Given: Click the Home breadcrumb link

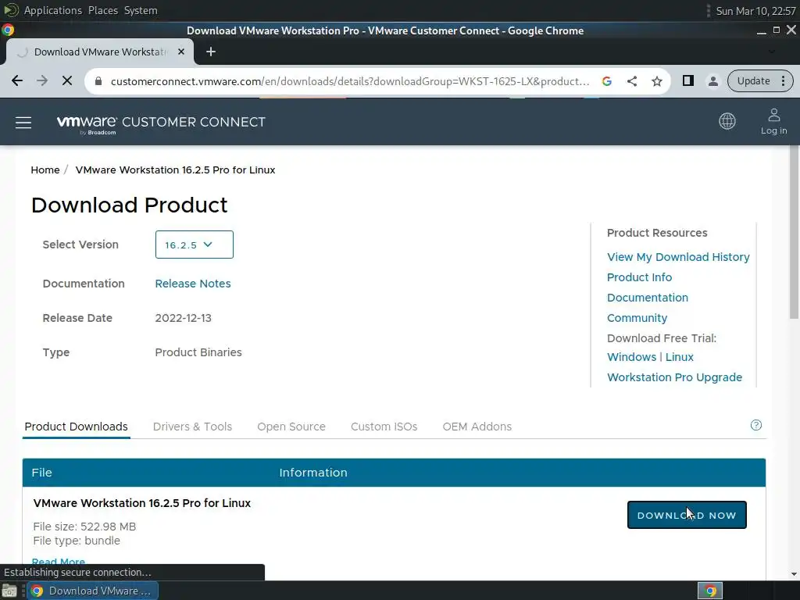Looking at the screenshot, I should (45, 170).
